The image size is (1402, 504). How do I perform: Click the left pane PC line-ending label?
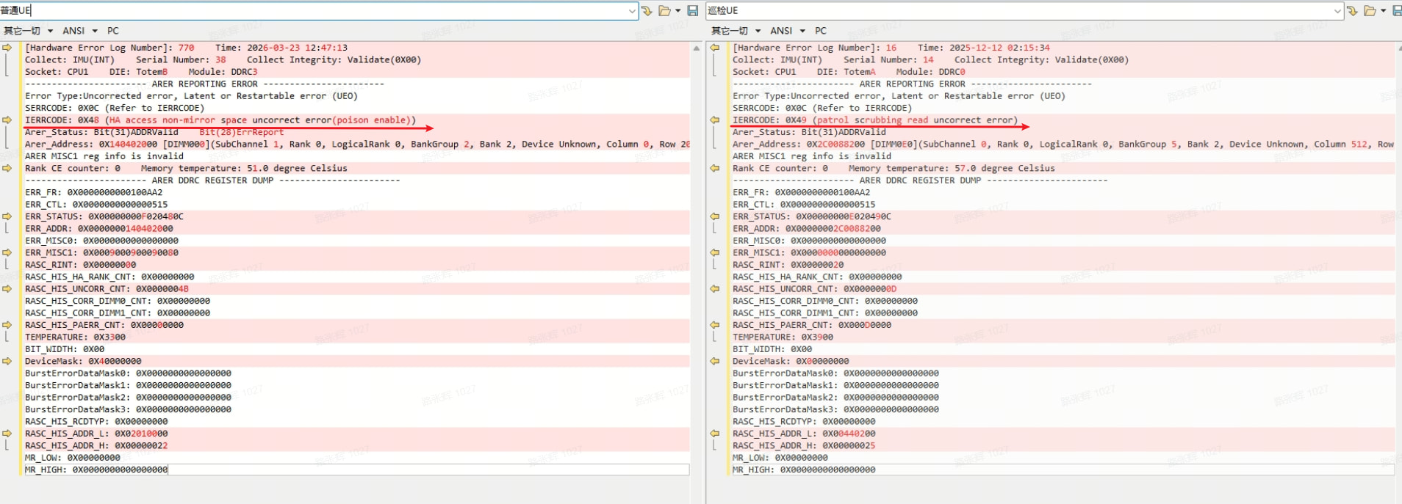click(x=113, y=31)
